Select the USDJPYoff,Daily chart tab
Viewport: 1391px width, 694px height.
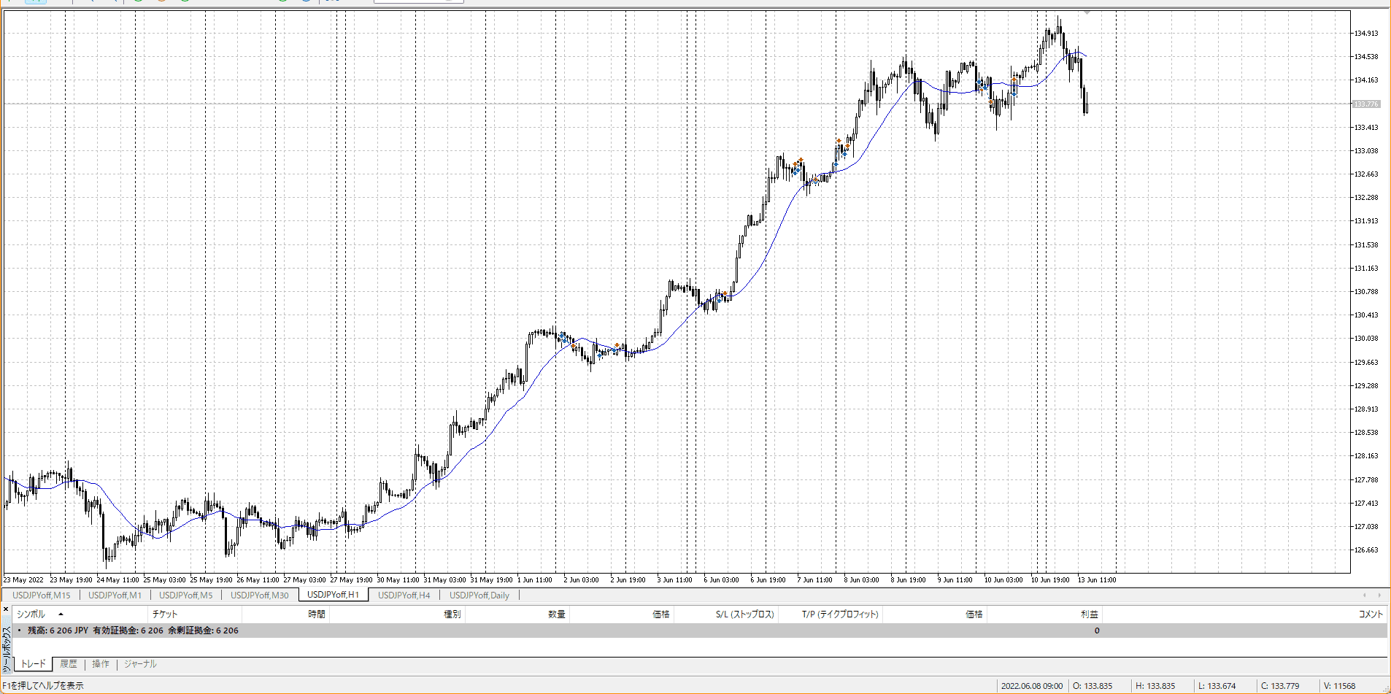(x=479, y=595)
